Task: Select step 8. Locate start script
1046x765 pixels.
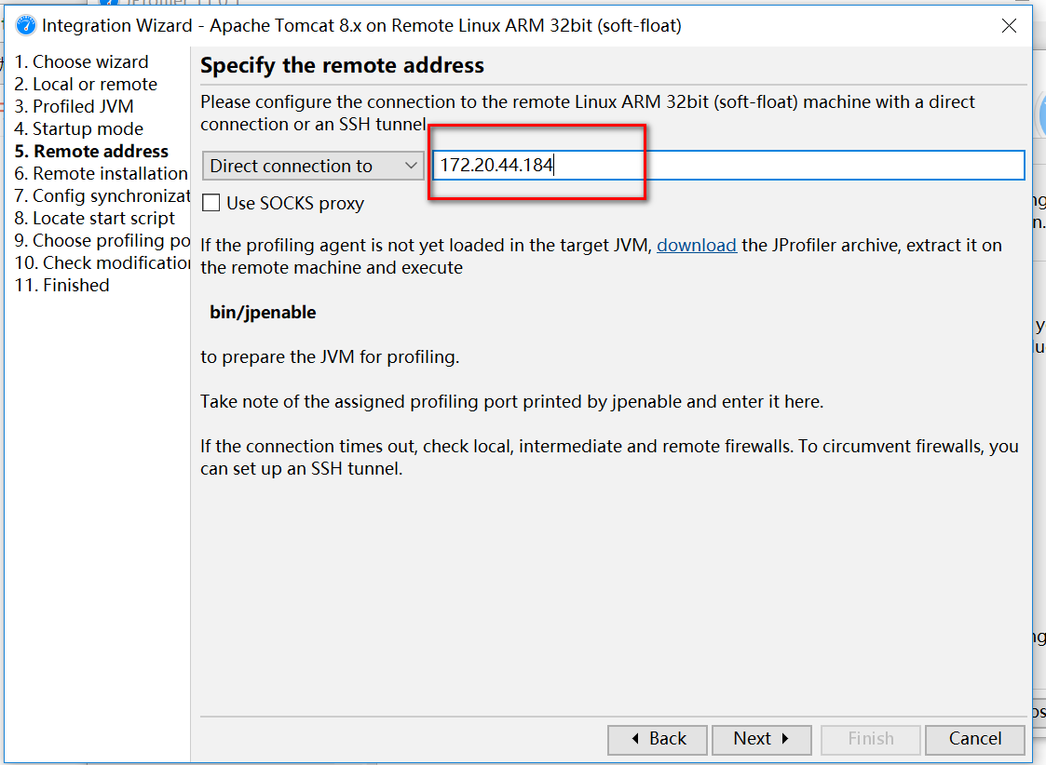Action: (94, 219)
